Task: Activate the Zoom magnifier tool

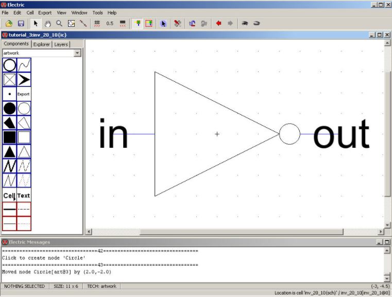Action: tap(59, 23)
